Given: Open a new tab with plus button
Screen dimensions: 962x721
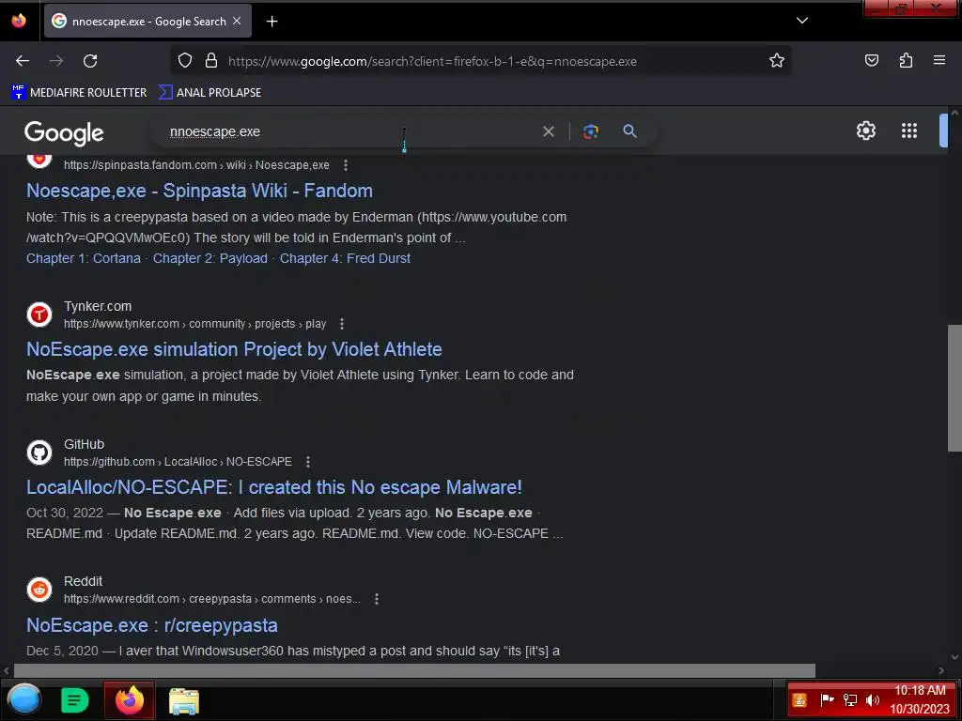Looking at the screenshot, I should 272,22.
